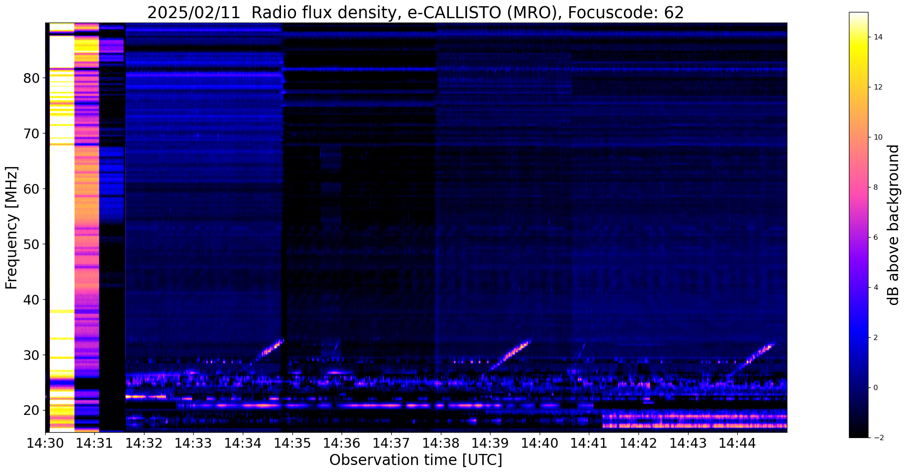Image resolution: width=907 pixels, height=473 pixels.
Task: Click the 60 MHz frequency tick label
Action: click(31, 189)
